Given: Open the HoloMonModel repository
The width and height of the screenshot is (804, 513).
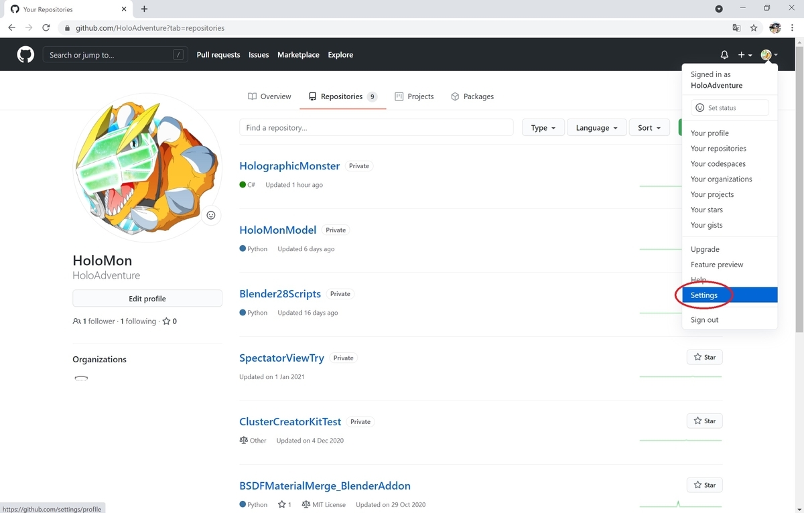Looking at the screenshot, I should click(277, 230).
